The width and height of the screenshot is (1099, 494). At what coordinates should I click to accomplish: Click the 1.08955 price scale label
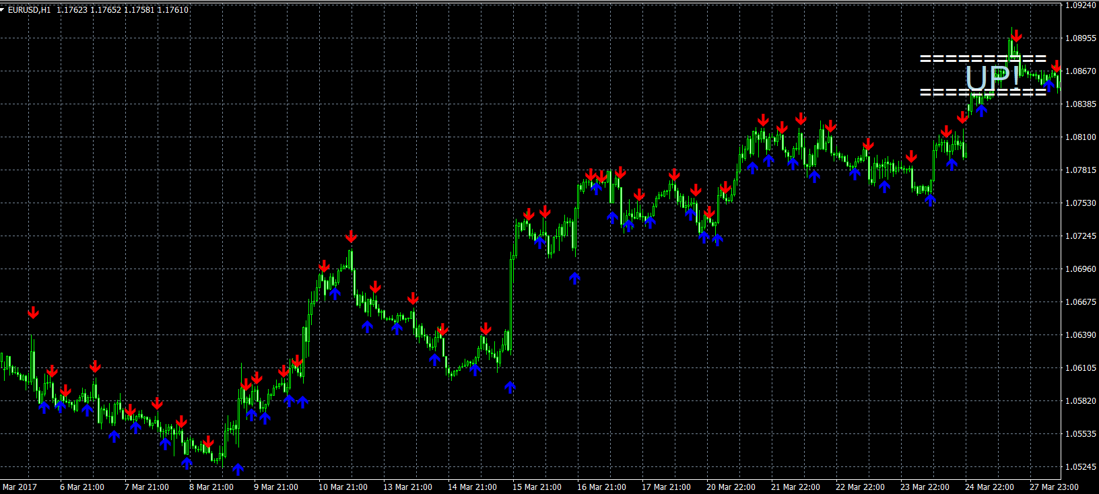pyautogui.click(x=1081, y=38)
